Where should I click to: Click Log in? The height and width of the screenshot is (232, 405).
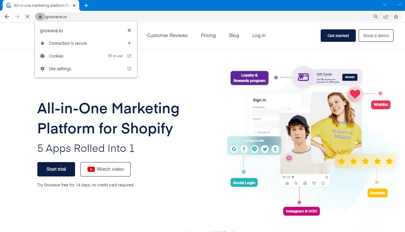[x=259, y=35]
